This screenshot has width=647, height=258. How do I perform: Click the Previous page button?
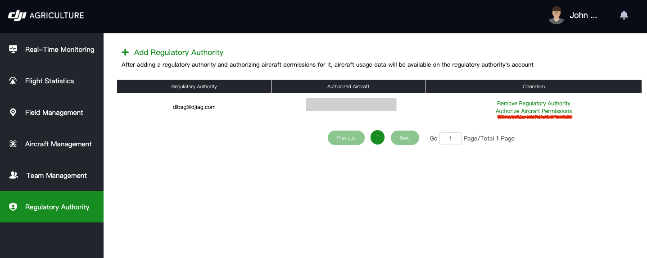(x=346, y=138)
